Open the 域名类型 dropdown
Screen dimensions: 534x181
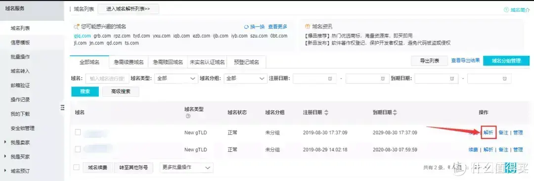coord(176,79)
